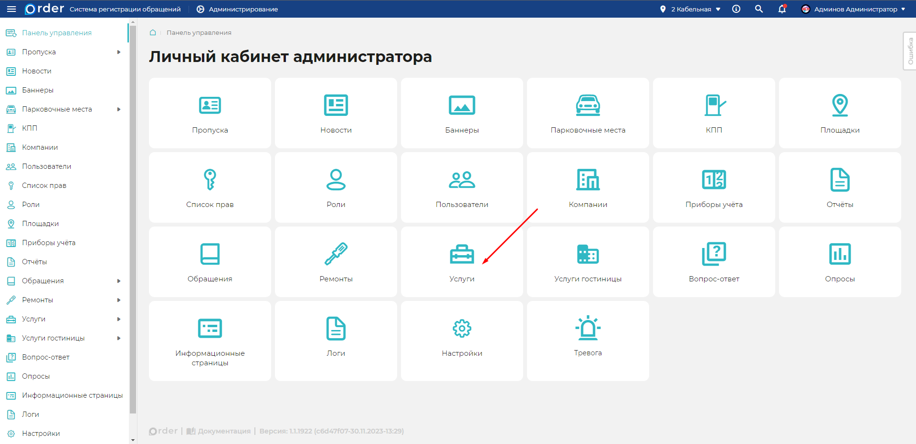
Task: Go to home via breadcrumb house icon
Action: [x=153, y=32]
